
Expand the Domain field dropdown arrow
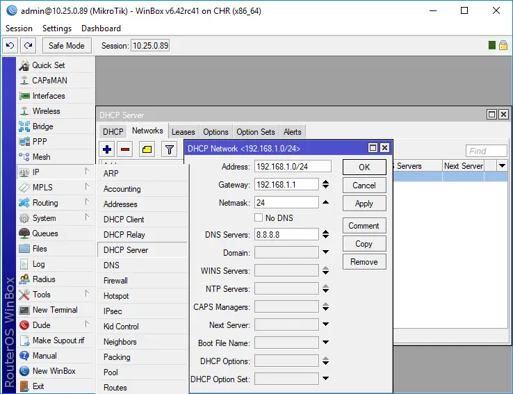click(x=325, y=252)
